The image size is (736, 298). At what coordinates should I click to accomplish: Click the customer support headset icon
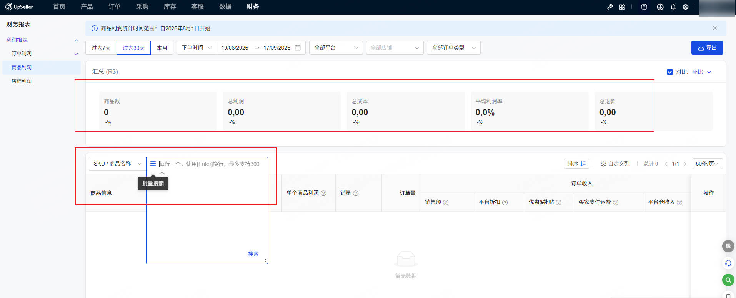tap(728, 263)
